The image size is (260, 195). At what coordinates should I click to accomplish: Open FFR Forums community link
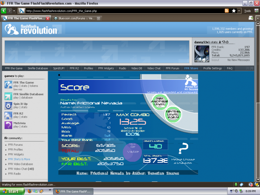(15, 145)
